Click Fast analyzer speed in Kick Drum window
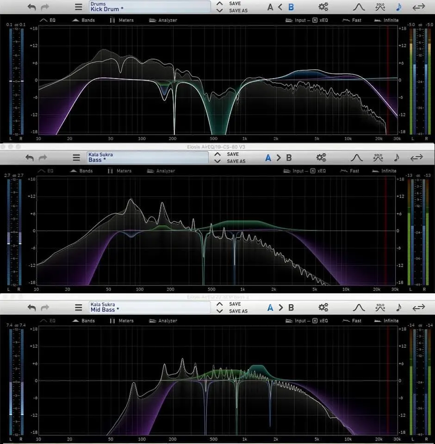 352,20
